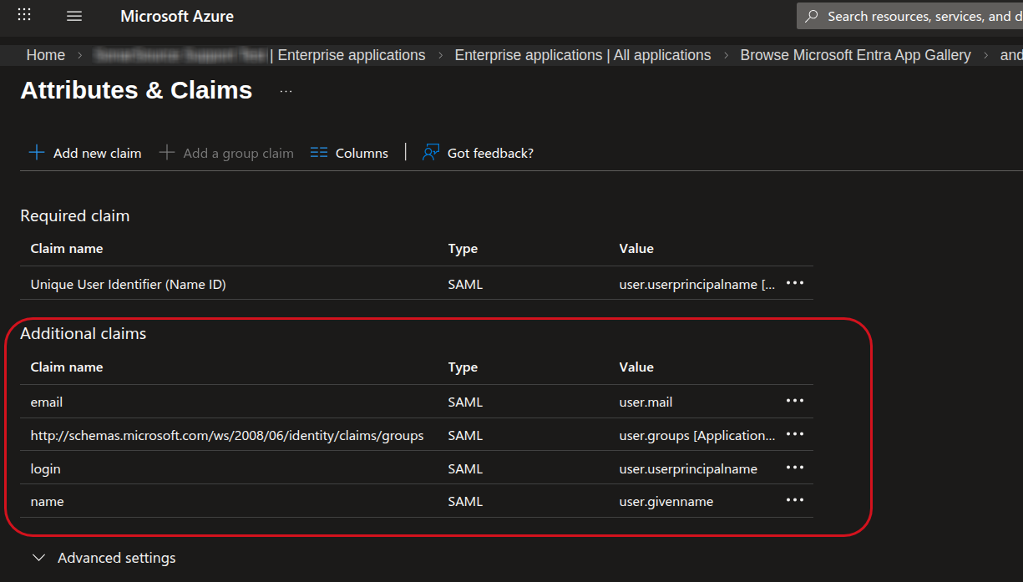
Task: Click the Got feedback person icon
Action: coord(431,153)
